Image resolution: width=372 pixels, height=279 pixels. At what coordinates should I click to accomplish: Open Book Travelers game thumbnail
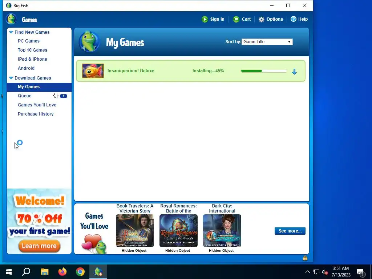[135, 231]
